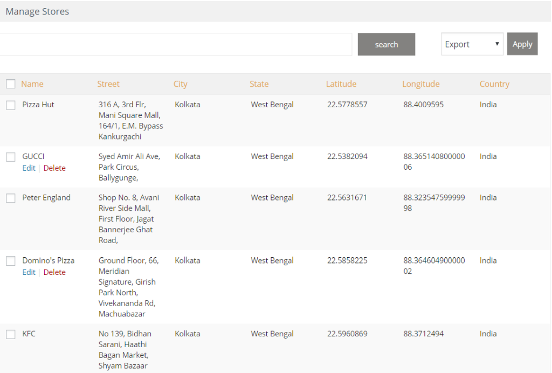Select latitude value 22.5960869

tap(347, 334)
